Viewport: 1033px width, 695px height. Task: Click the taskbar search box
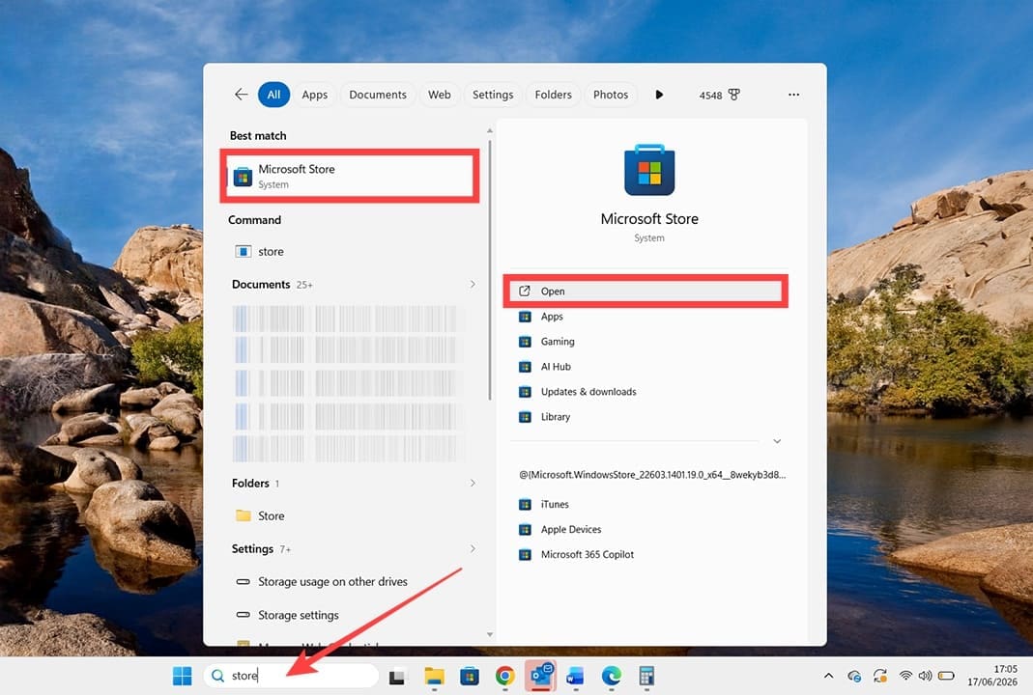[291, 676]
